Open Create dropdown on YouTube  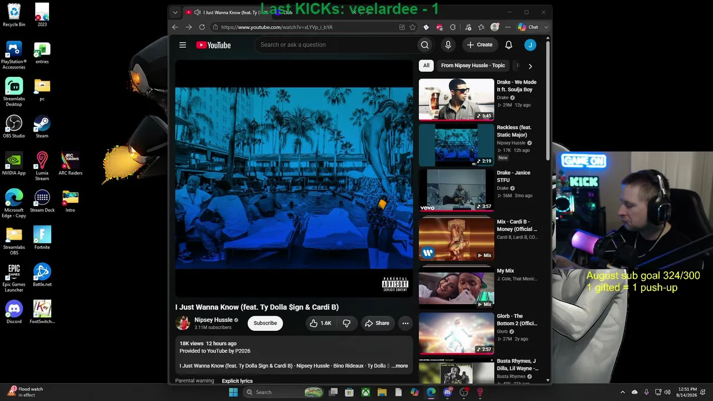click(480, 45)
